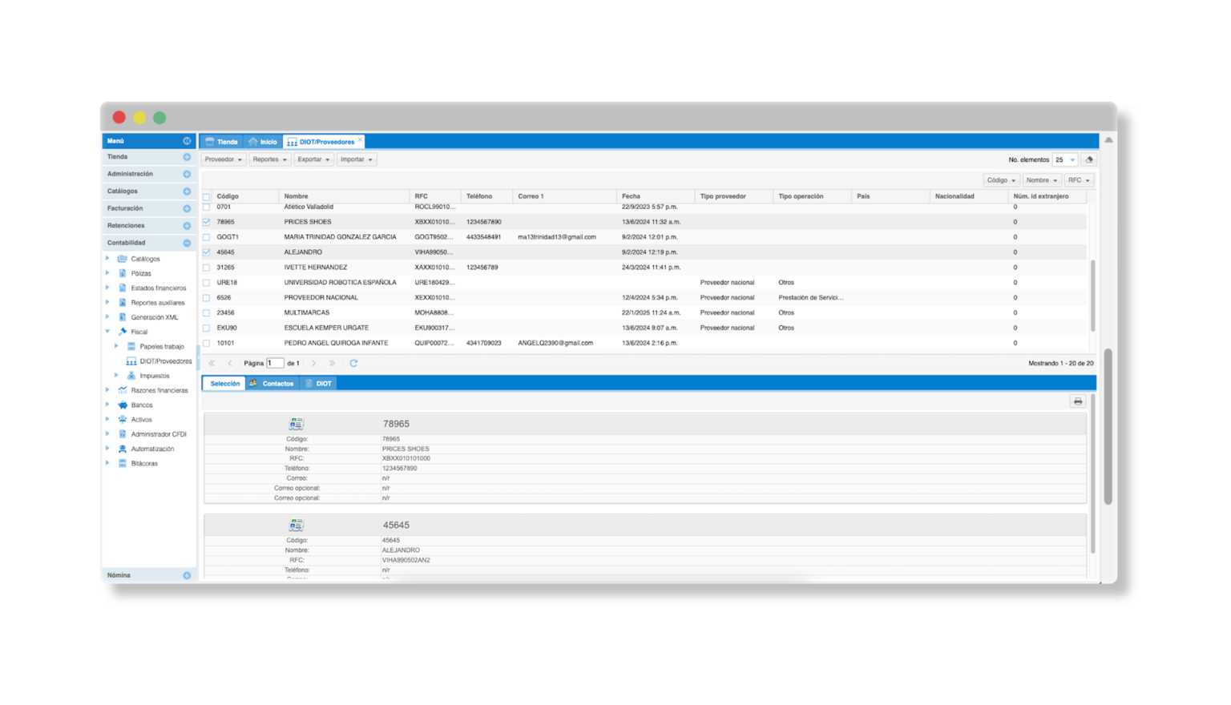Open the Proveedor dropdown menu
This screenshot has width=1231, height=705.
[x=223, y=159]
